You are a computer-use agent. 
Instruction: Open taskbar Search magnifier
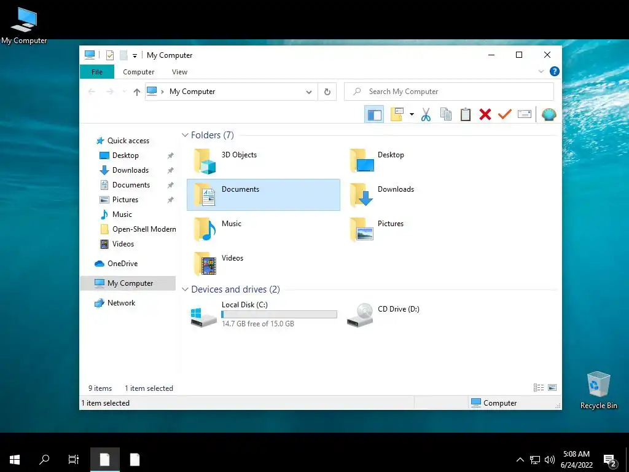pos(44,460)
